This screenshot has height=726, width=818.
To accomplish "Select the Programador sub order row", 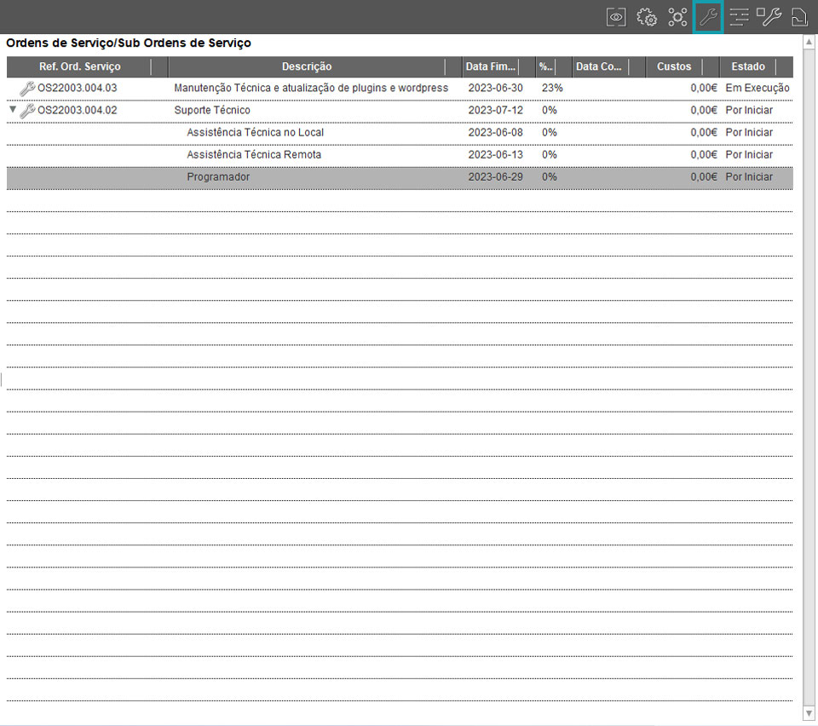I will coord(218,177).
